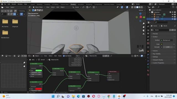Image resolution: width=177 pixels, height=99 pixels.
Task: Toggle the Use Nodes checkbox
Action: point(64,56)
